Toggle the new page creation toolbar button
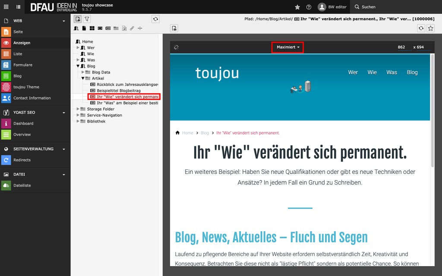 pyautogui.click(x=77, y=19)
